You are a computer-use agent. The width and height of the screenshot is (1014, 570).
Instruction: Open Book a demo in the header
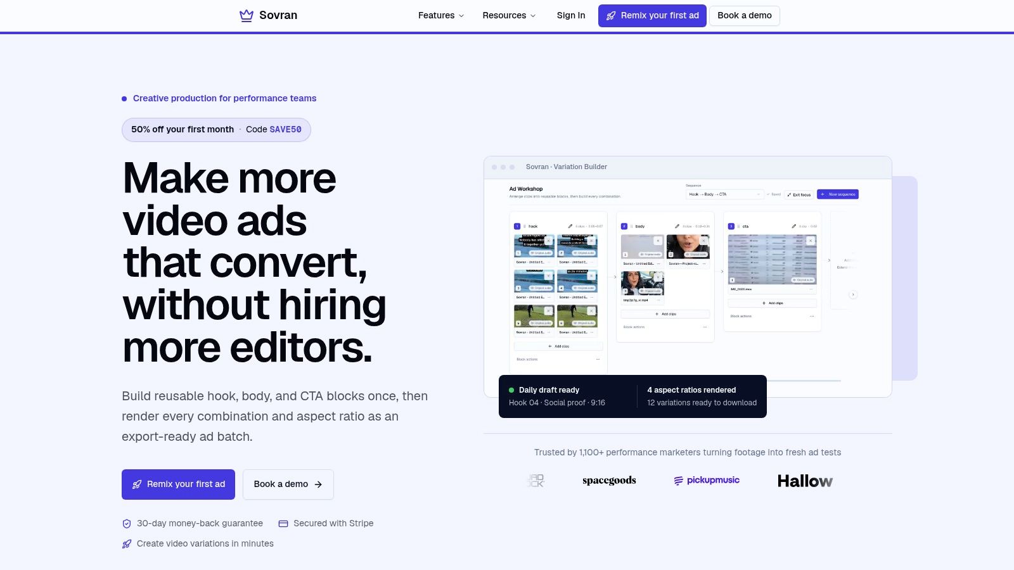pos(745,16)
